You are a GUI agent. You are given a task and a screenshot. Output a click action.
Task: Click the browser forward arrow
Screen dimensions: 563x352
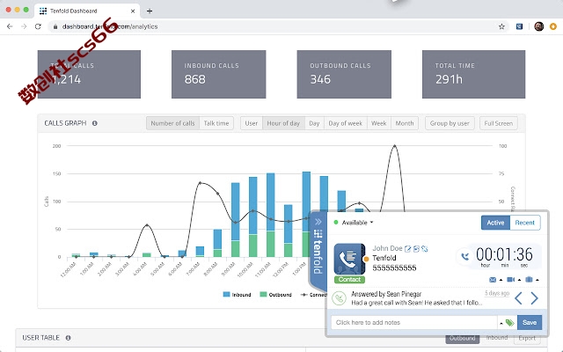24,26
